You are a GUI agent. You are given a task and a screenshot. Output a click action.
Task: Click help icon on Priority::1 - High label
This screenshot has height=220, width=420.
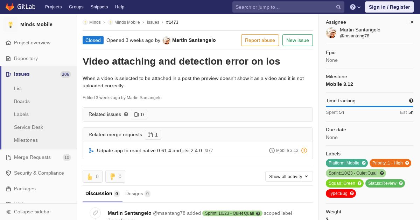[x=407, y=163]
